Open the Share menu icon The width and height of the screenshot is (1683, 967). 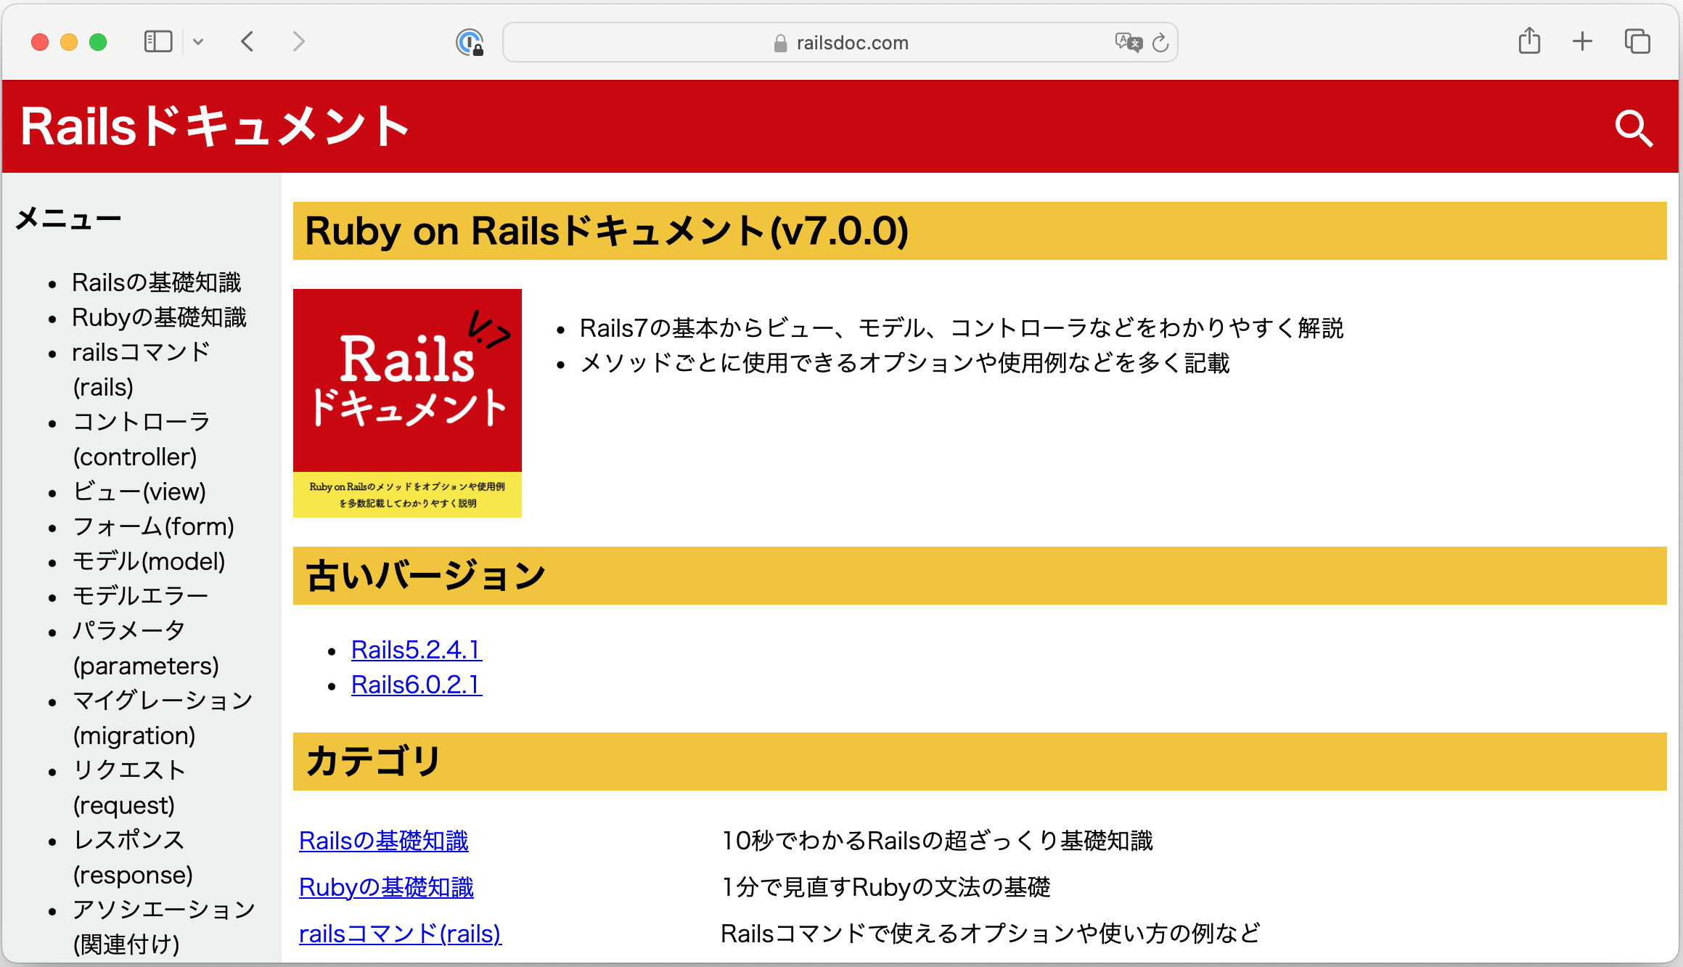pos(1531,41)
